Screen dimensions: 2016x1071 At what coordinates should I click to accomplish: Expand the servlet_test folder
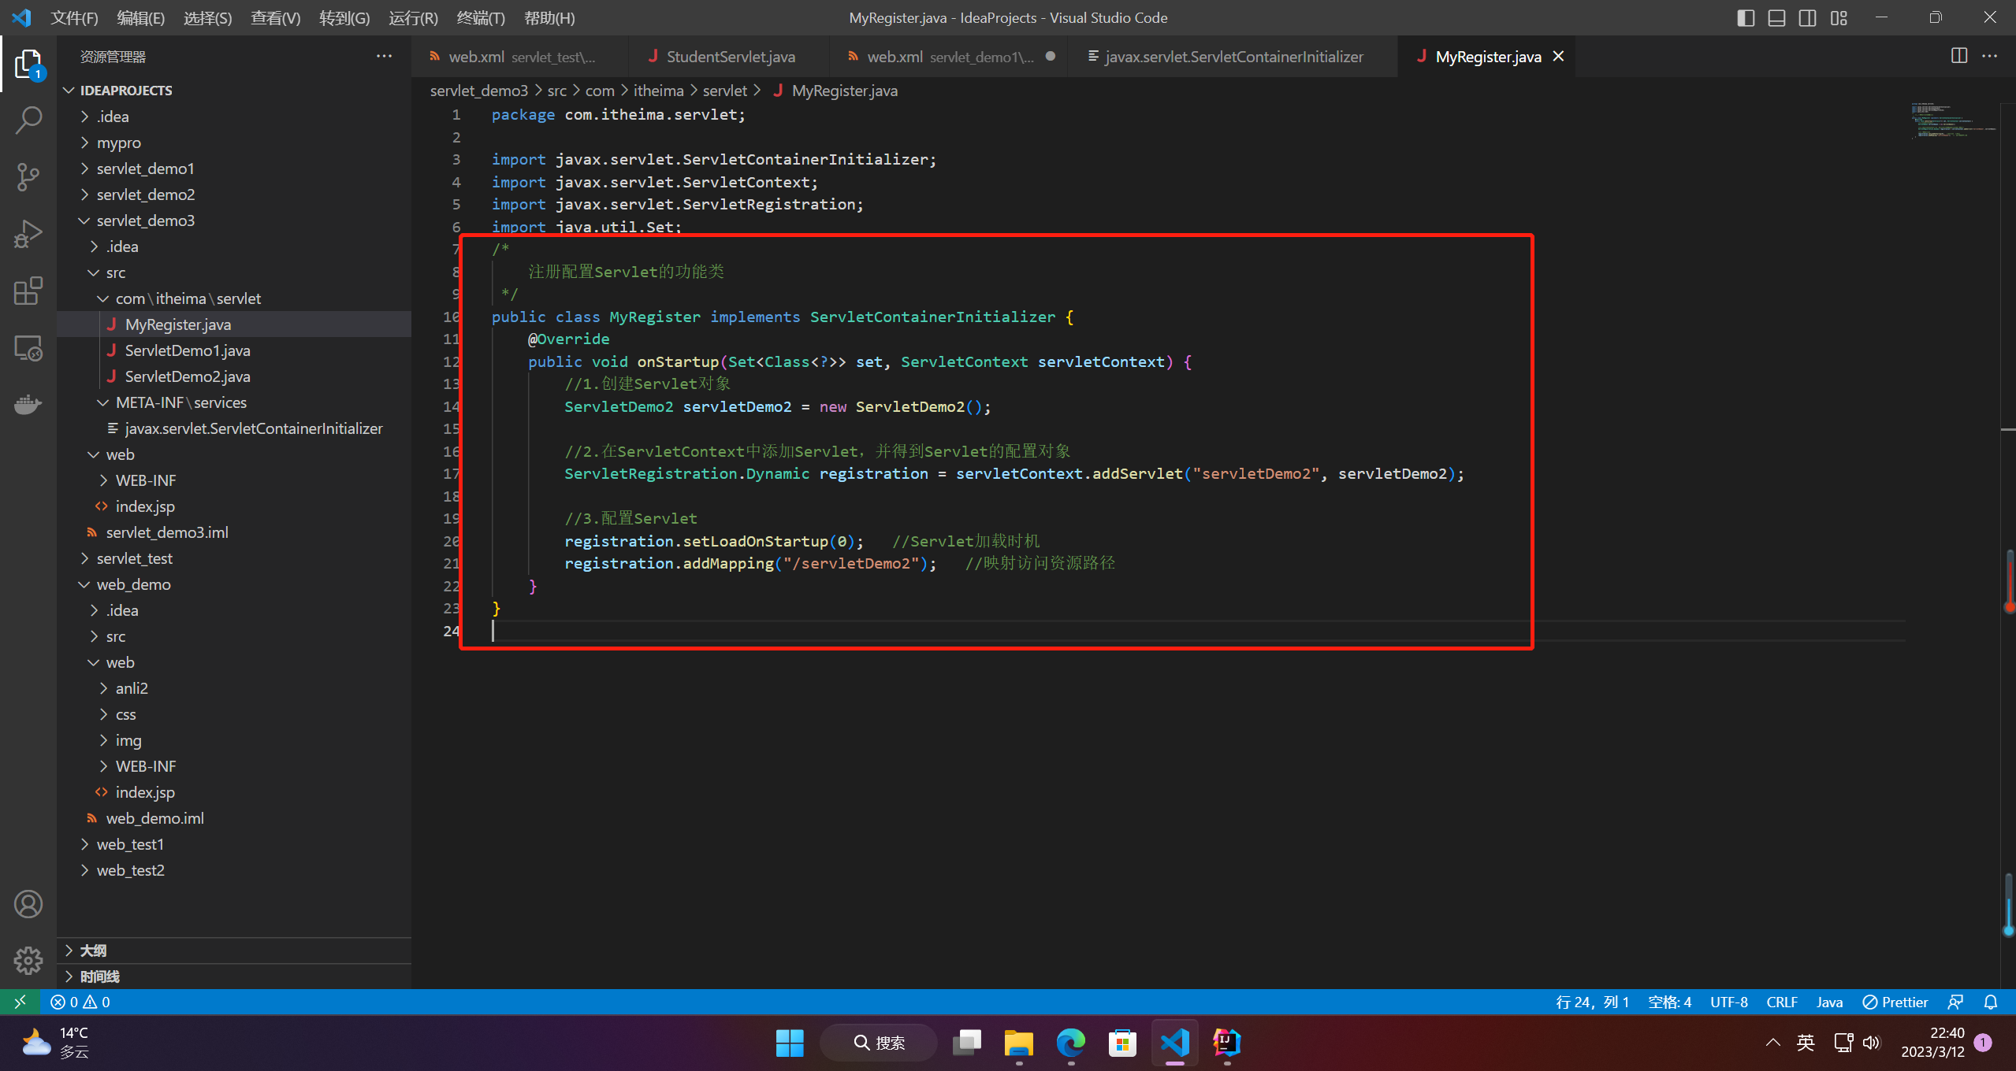point(134,558)
